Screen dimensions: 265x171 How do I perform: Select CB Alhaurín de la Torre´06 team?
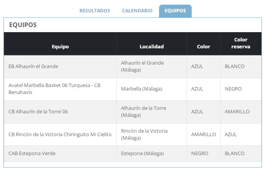38,111
